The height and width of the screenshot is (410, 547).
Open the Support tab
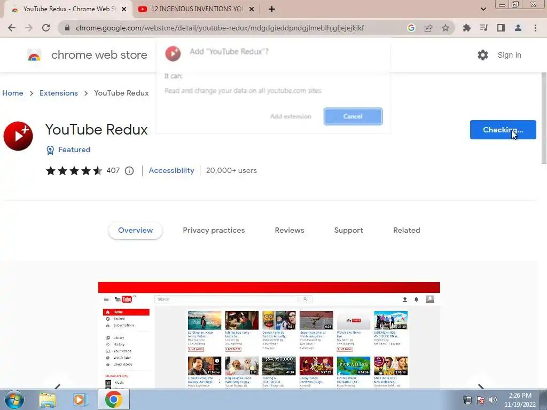click(348, 231)
